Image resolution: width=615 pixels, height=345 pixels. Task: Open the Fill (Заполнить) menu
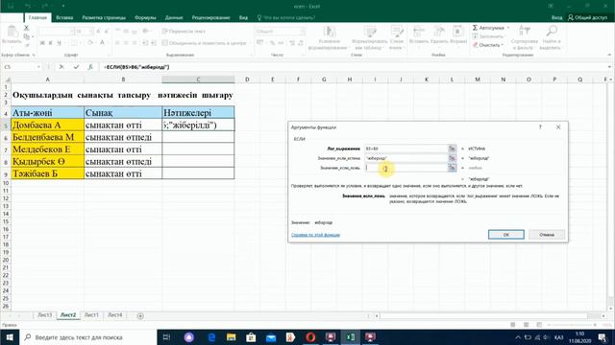tap(487, 36)
